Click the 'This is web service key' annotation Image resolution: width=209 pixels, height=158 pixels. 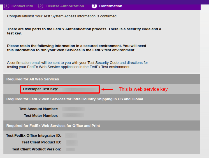pyautogui.click(x=143, y=89)
